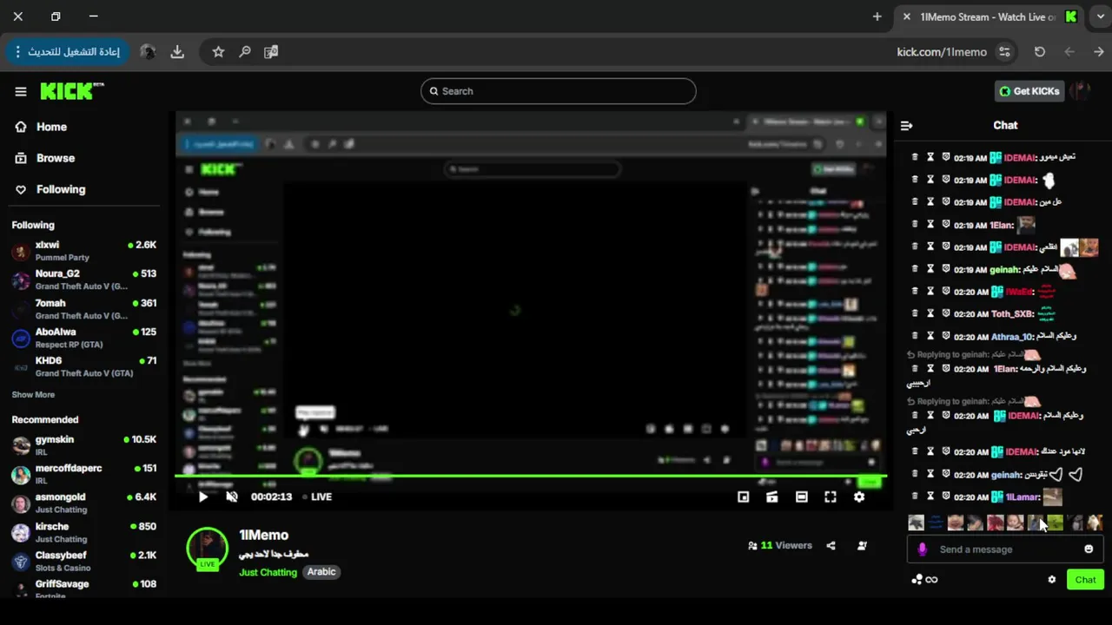Image resolution: width=1112 pixels, height=625 pixels.
Task: Send message with green Chat button
Action: 1085,579
